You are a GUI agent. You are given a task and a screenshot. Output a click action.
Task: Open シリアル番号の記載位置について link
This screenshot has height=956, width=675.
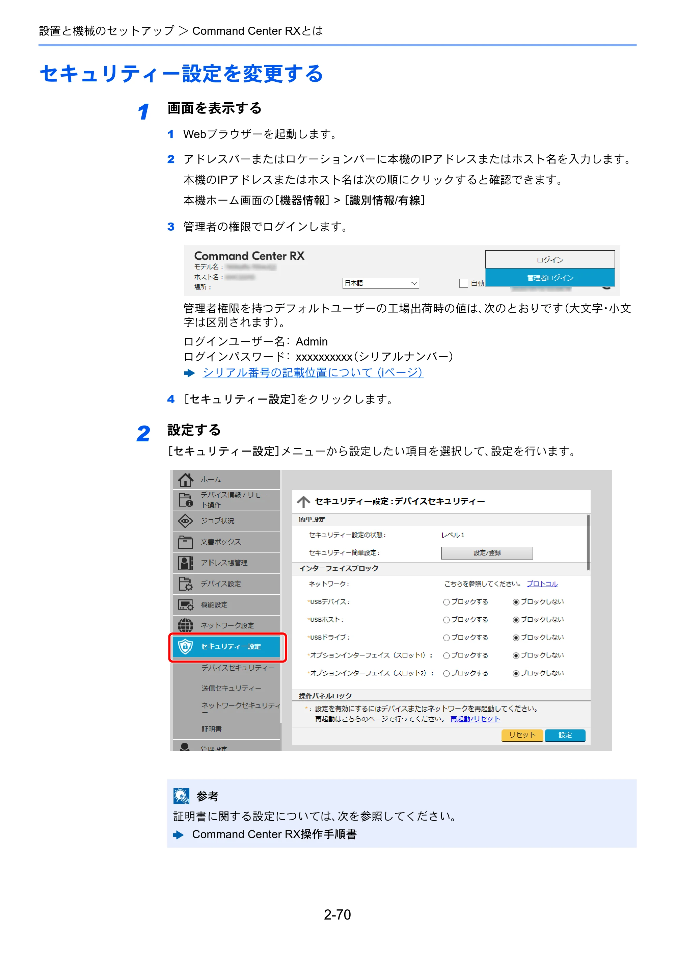(x=313, y=372)
